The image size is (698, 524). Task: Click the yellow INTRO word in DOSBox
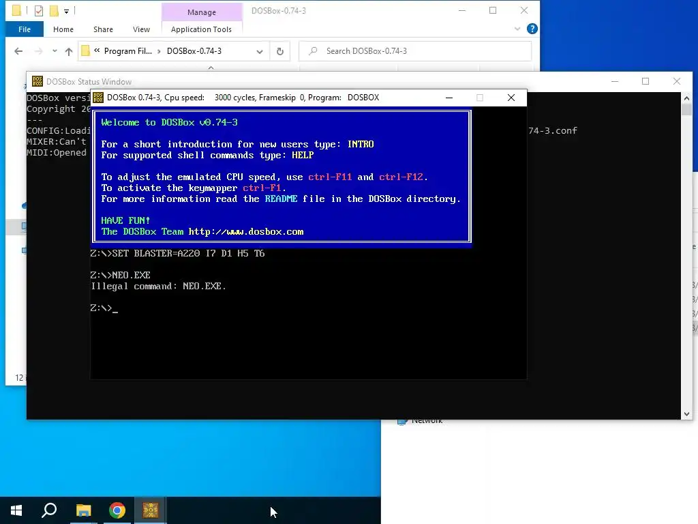point(361,144)
